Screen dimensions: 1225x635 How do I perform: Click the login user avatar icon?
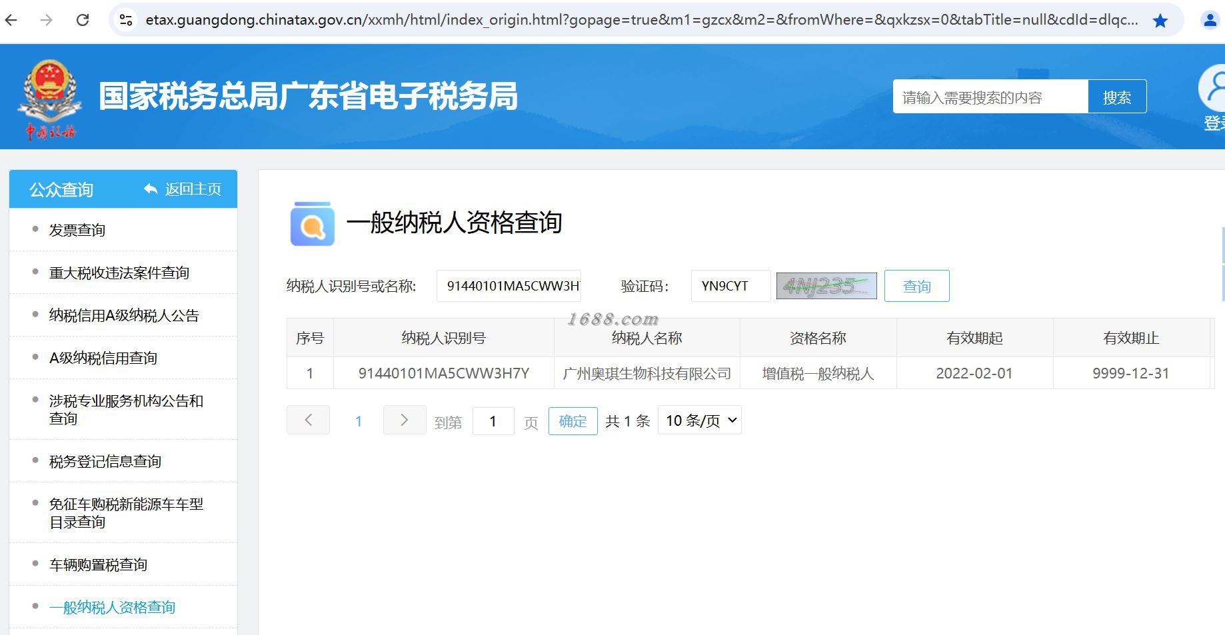[x=1213, y=87]
